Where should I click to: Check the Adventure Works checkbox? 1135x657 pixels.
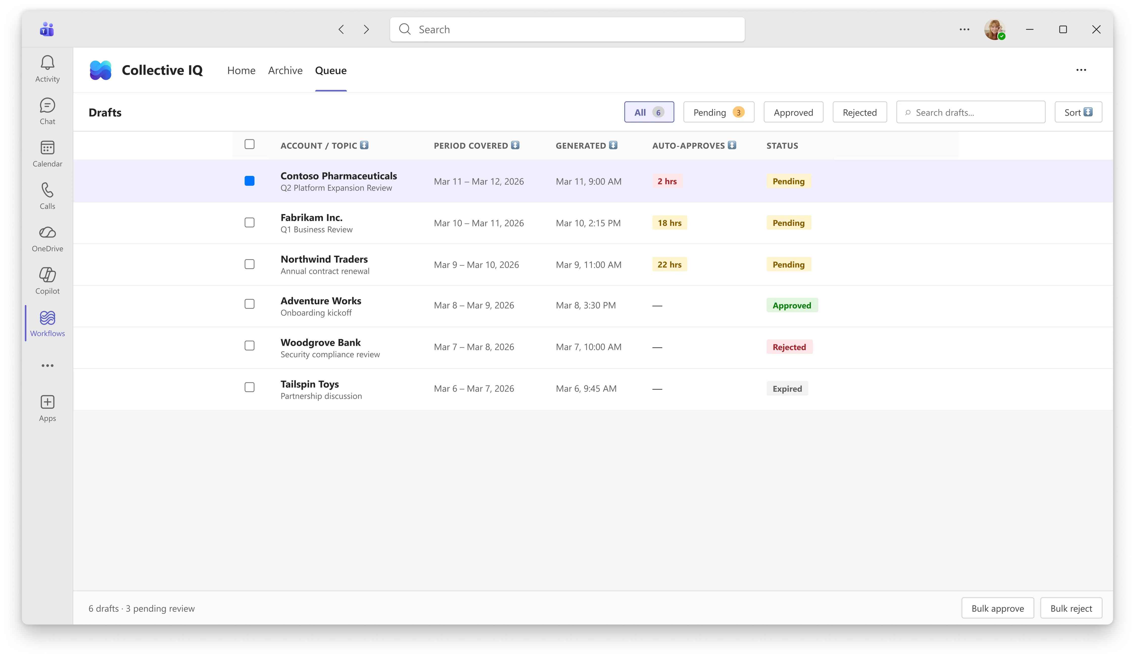click(x=250, y=304)
